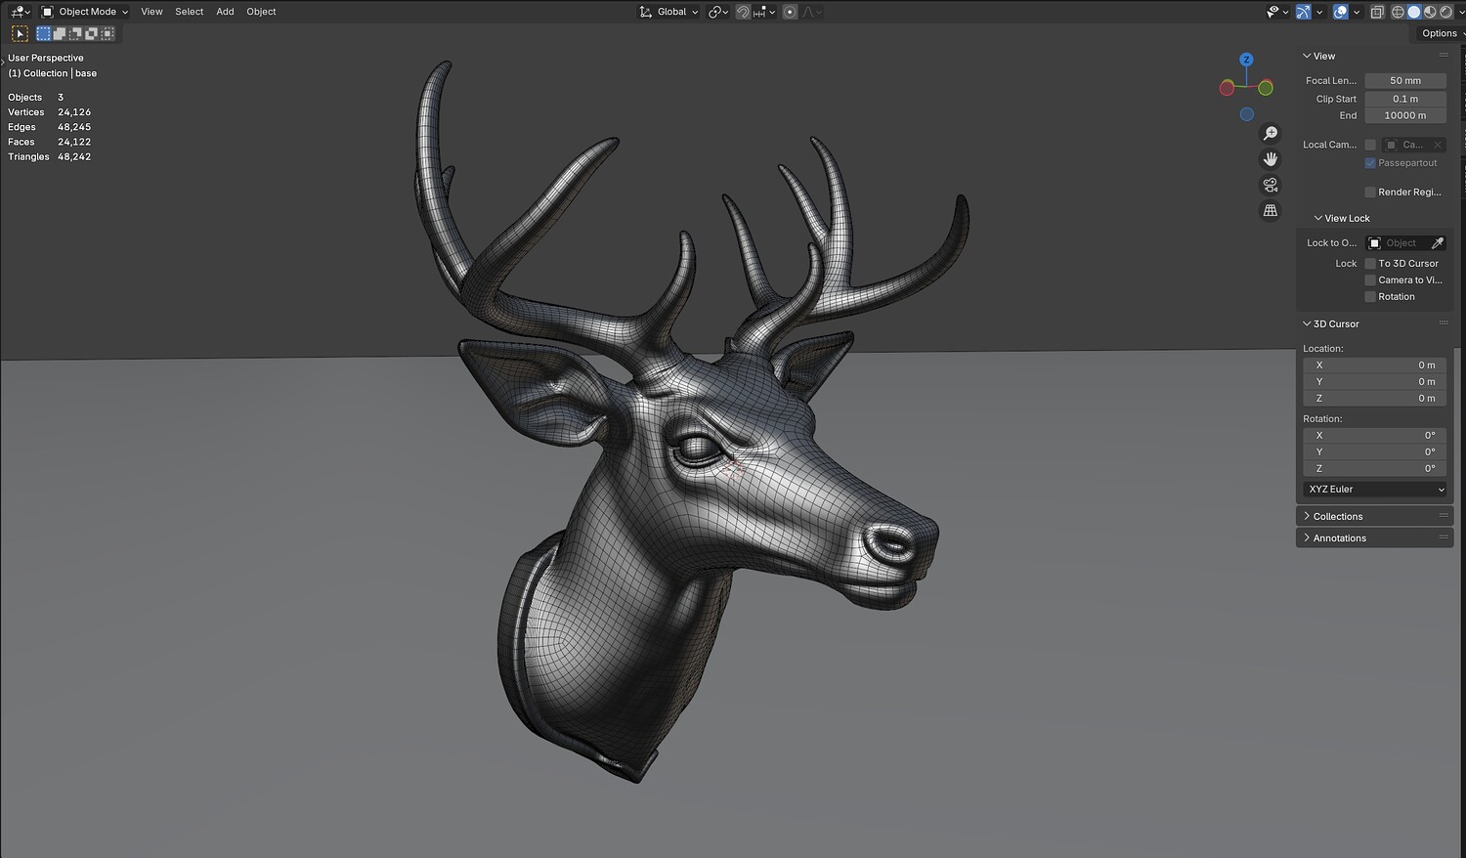Image resolution: width=1466 pixels, height=858 pixels.
Task: Open the snapping options dropdown
Action: click(x=764, y=12)
